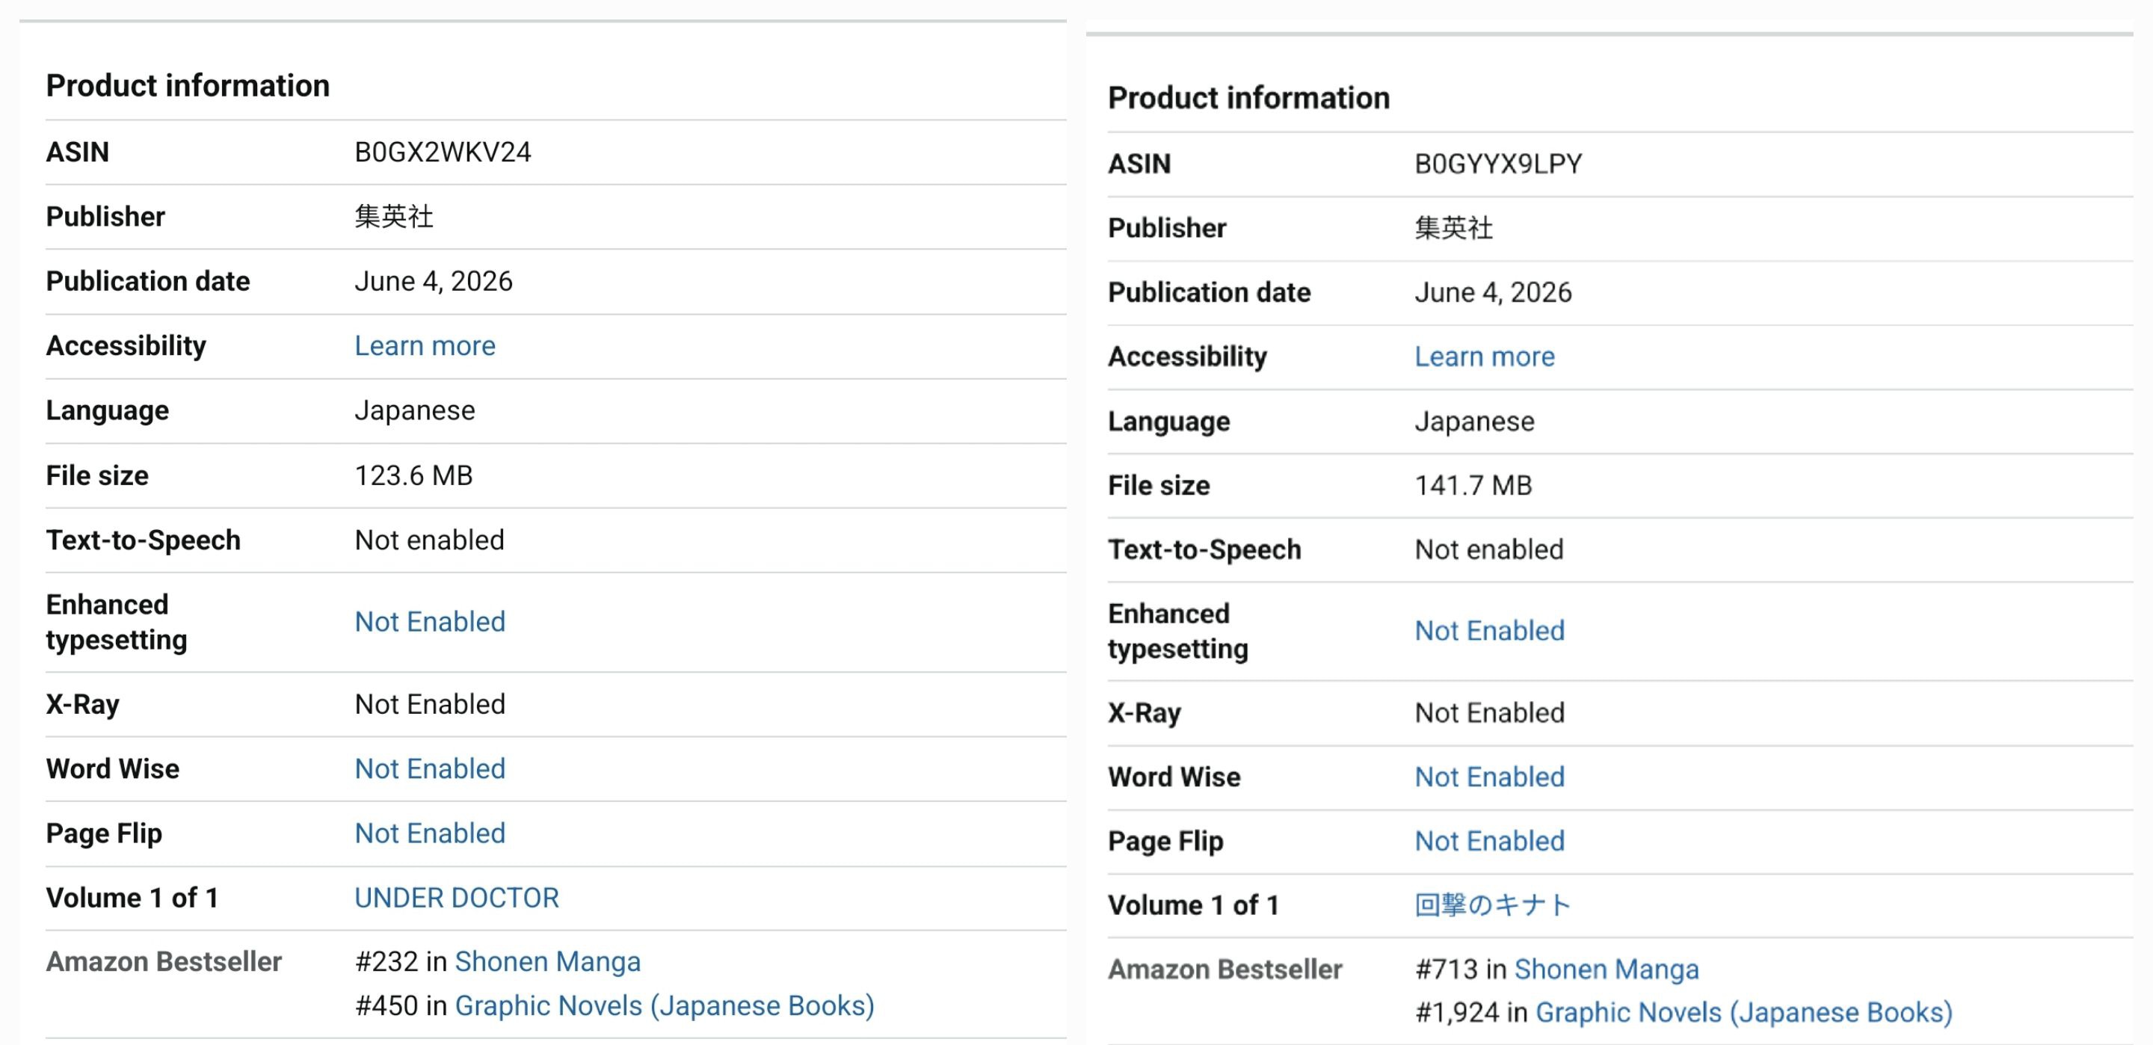
Task: Open Learn more accessibility link in right panel
Action: (x=1485, y=356)
